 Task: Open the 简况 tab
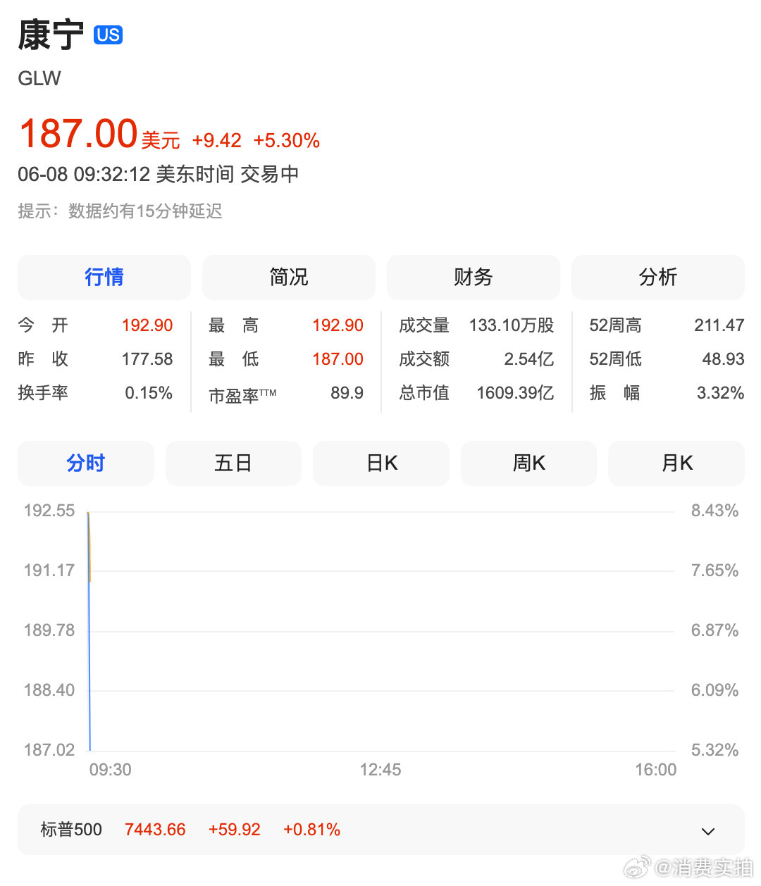coord(289,277)
